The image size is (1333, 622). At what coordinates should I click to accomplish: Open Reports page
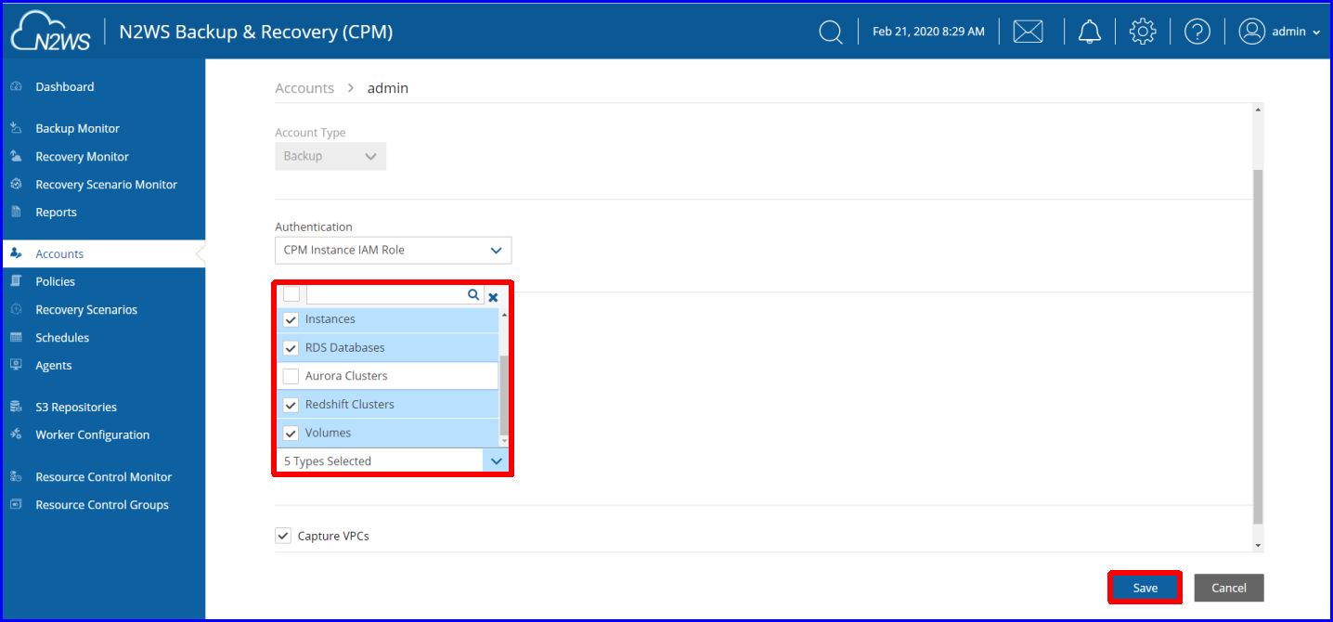[x=56, y=212]
